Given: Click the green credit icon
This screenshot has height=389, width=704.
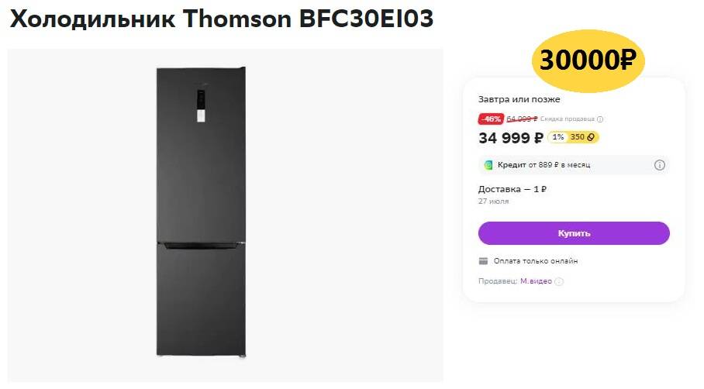Looking at the screenshot, I should click(x=488, y=165).
